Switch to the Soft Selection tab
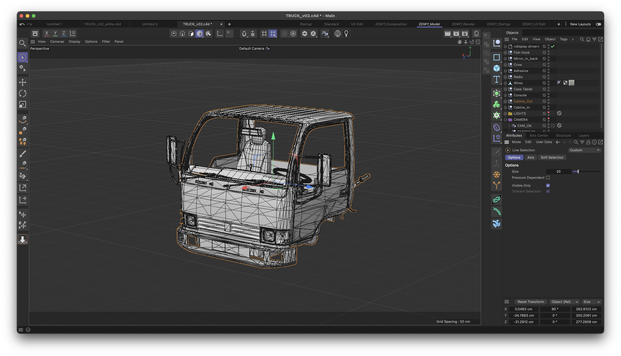The height and width of the screenshot is (356, 621). pos(552,157)
